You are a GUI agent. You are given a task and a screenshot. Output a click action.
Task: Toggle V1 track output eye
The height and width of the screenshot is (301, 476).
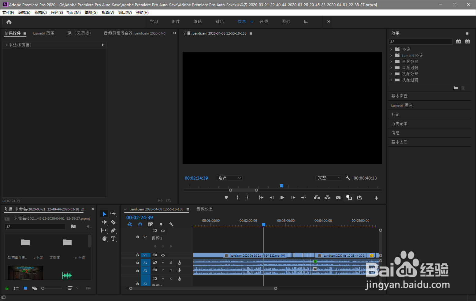[x=163, y=255]
